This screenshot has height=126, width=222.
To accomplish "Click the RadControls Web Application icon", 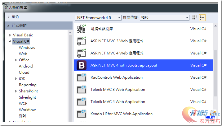I will (x=82, y=77).
